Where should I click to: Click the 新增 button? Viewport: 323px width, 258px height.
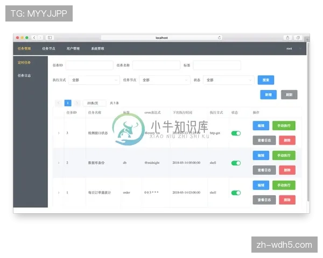coord(268,95)
